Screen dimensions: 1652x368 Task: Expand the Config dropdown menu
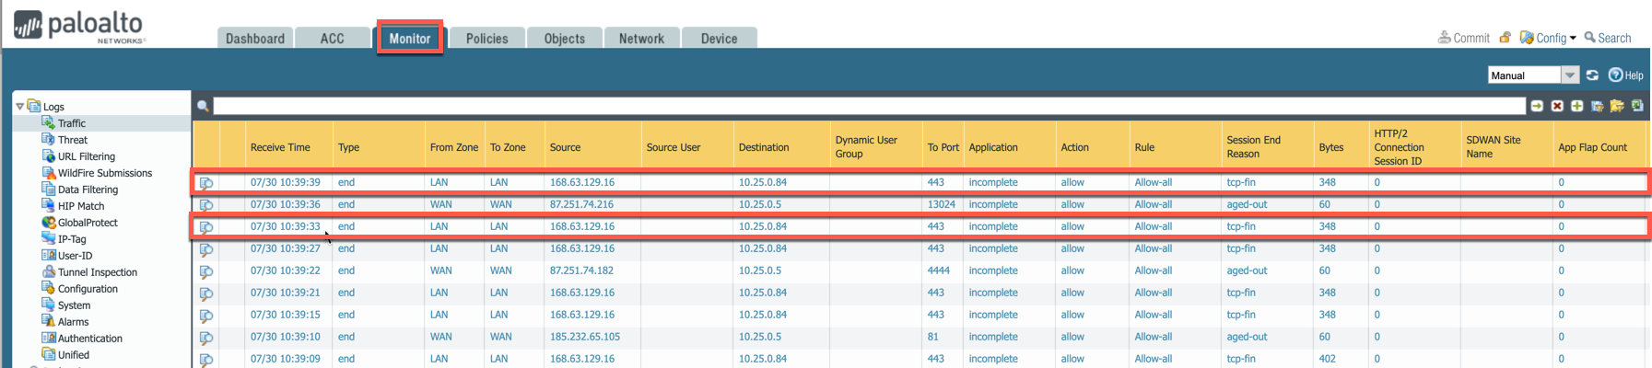pos(1549,38)
